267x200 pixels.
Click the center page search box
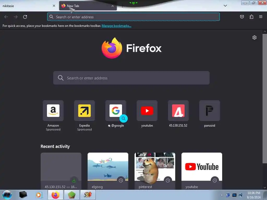pyautogui.click(x=131, y=78)
